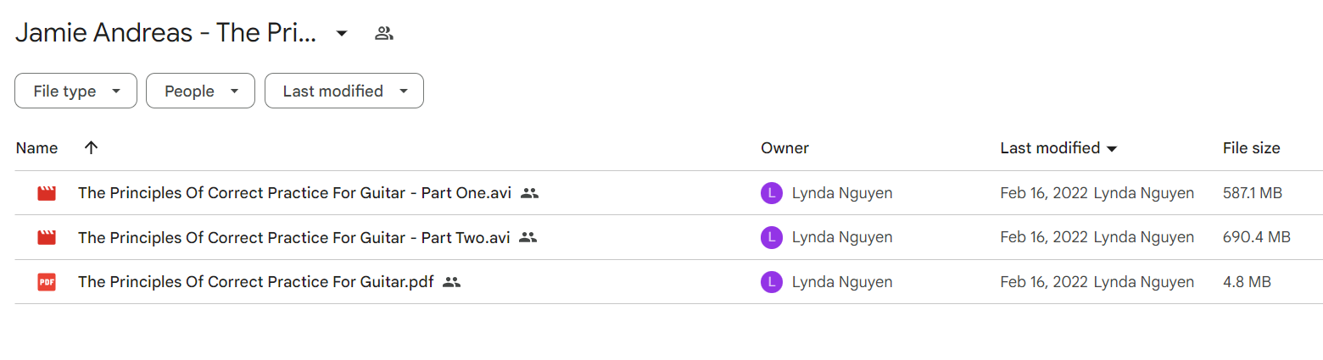The width and height of the screenshot is (1323, 360).
Task: Open the File type filter dropdown
Action: point(75,91)
